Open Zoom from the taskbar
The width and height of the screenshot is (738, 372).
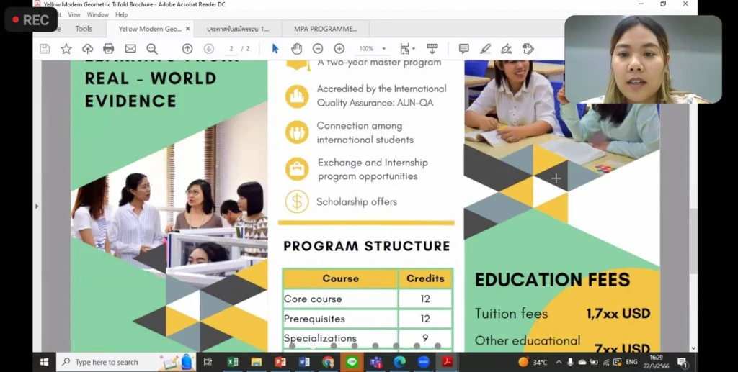424,362
